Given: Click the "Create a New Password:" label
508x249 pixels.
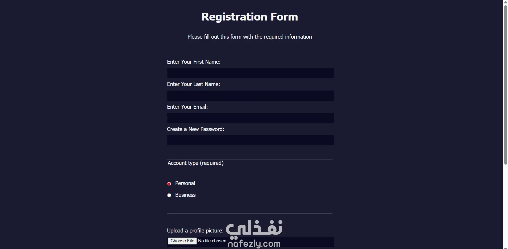Looking at the screenshot, I should (x=195, y=129).
